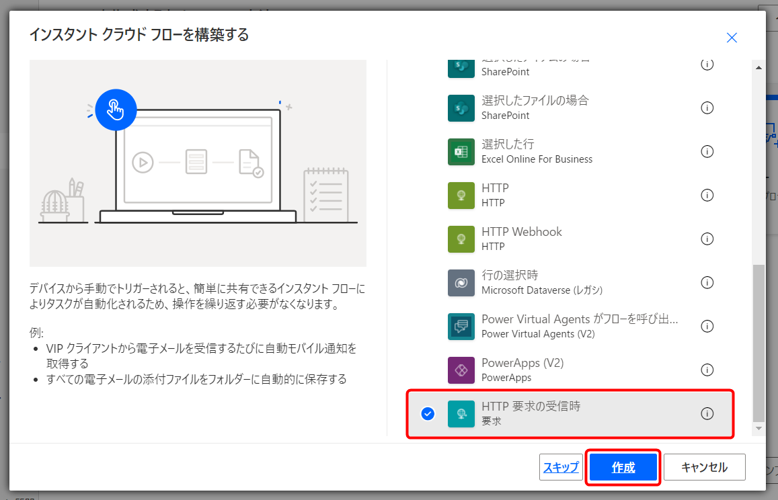Click the SharePoint icon for 選択したファイルの場合
Image resolution: width=778 pixels, height=500 pixels.
click(461, 108)
